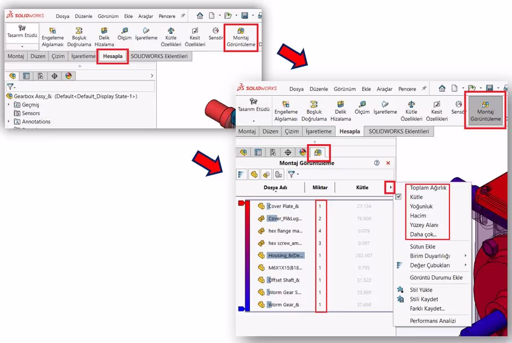
Task: Click New document icon in lower window
Action: [x=454, y=88]
